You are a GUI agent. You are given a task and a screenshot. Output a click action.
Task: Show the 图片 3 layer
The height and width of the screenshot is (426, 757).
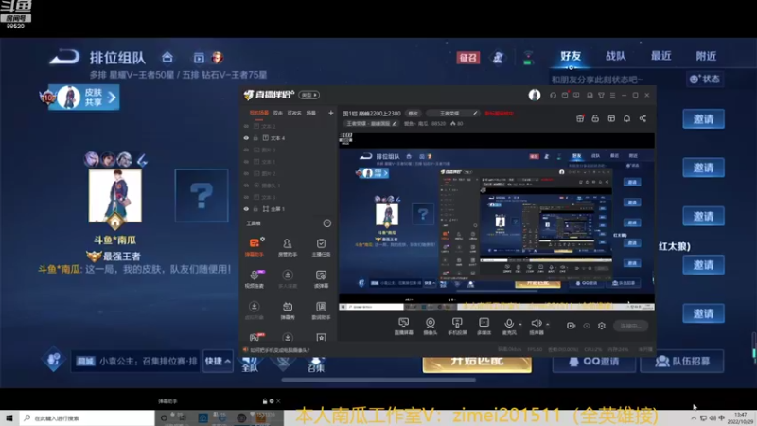246,150
